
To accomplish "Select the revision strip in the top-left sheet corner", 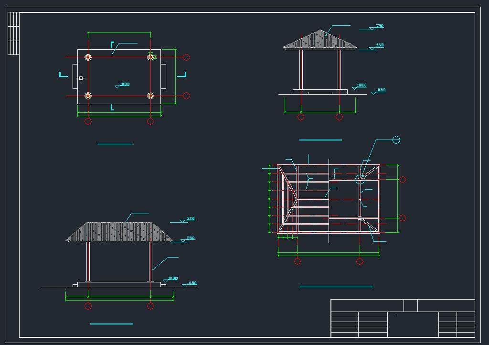I will tap(13, 33).
